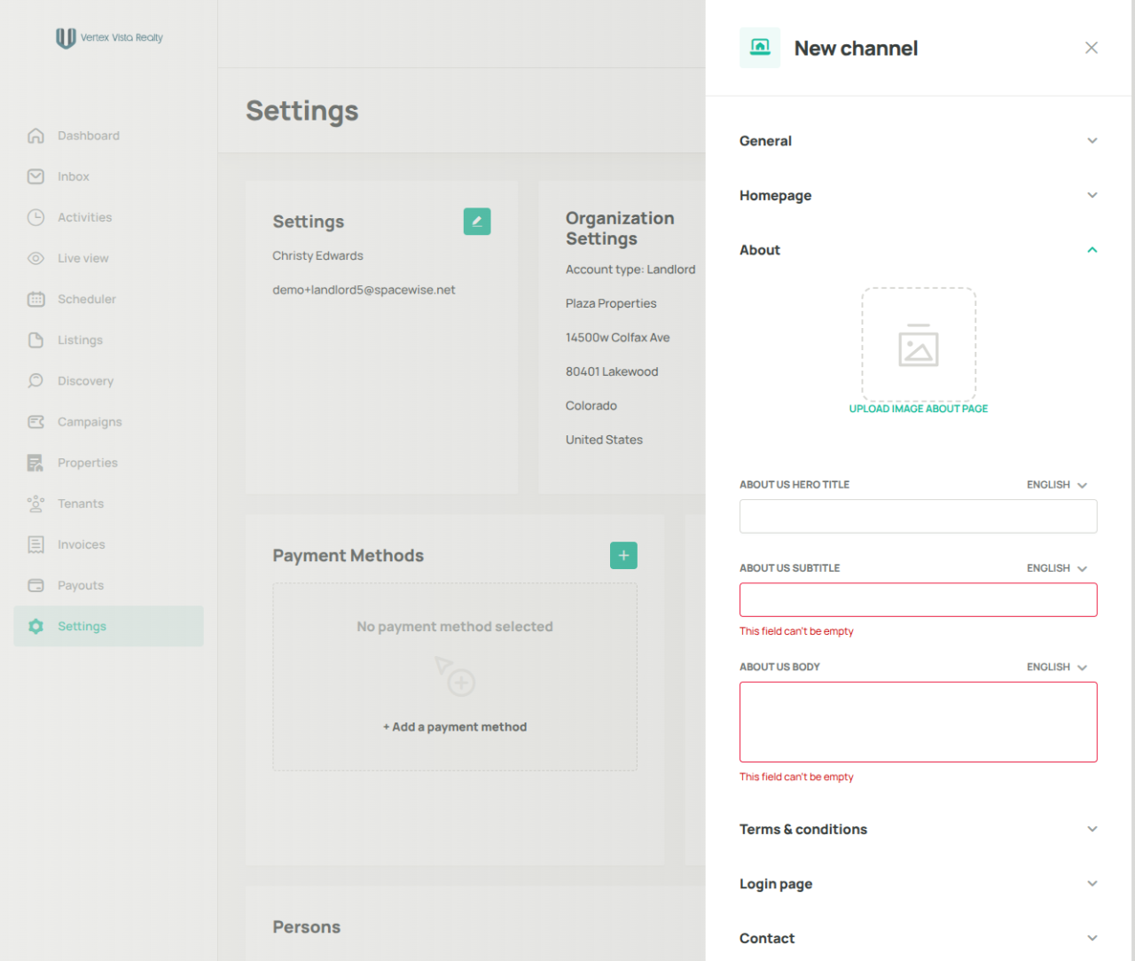Click the green edit pencil on Settings card
The width and height of the screenshot is (1135, 961).
click(x=477, y=222)
